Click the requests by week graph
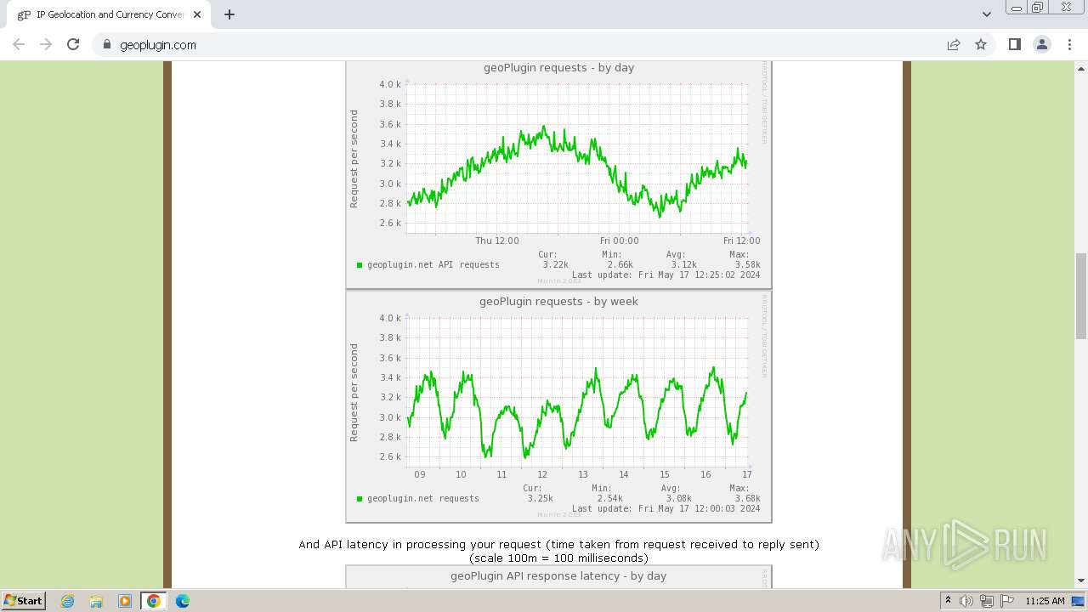The height and width of the screenshot is (612, 1088). (558, 406)
